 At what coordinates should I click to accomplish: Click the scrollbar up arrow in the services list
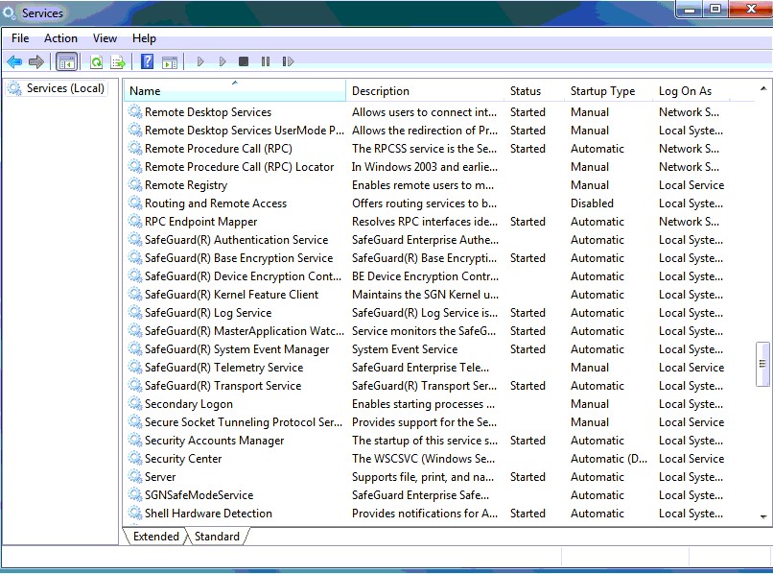tap(763, 89)
